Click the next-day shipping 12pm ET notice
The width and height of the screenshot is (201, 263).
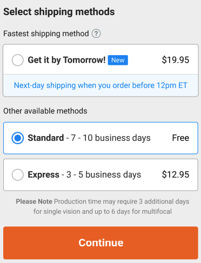pos(100,85)
